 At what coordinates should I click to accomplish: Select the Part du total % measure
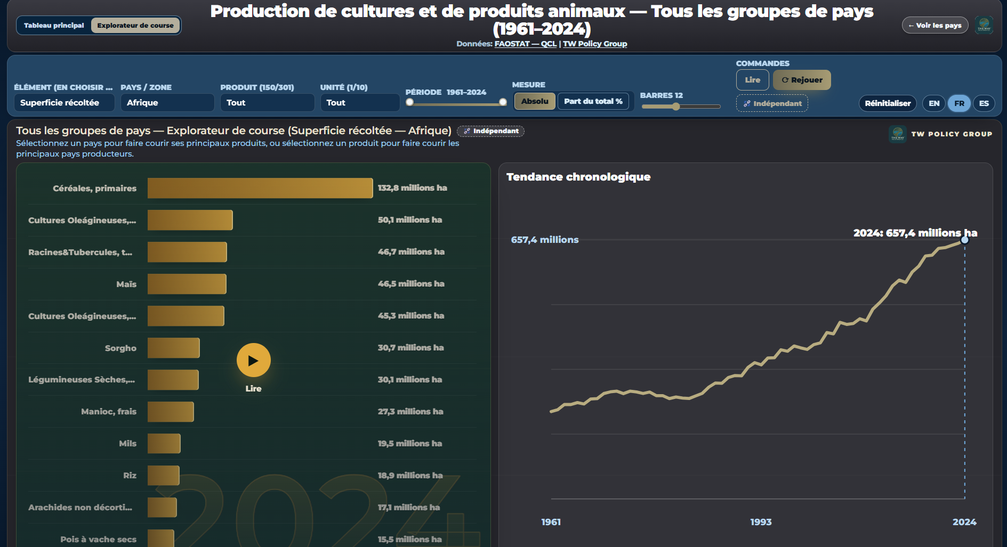click(x=593, y=101)
